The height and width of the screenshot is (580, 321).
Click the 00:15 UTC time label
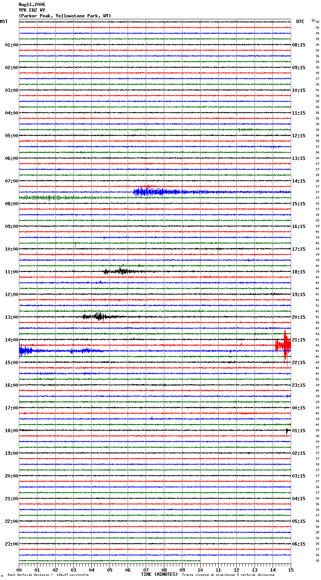(299, 408)
